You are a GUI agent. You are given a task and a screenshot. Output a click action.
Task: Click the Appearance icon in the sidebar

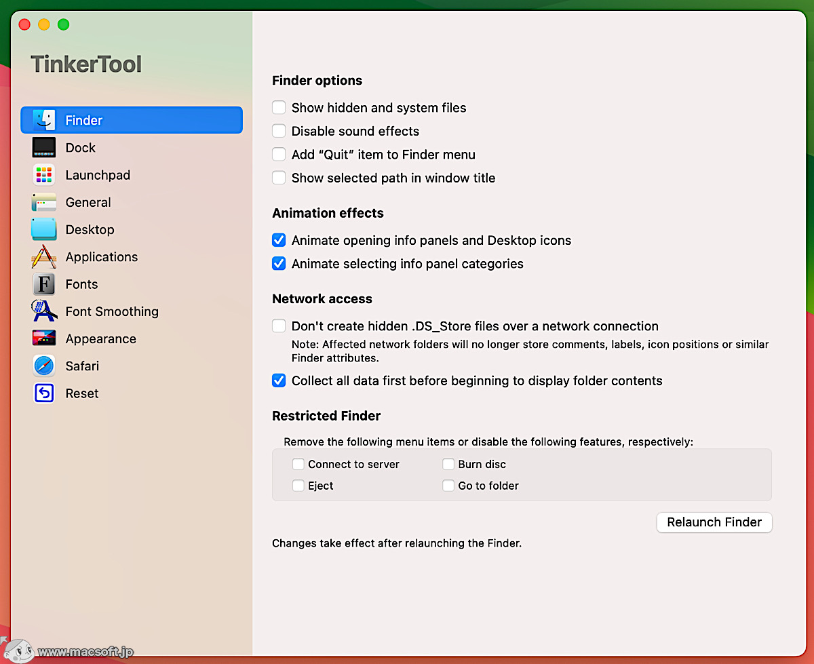[x=43, y=338]
